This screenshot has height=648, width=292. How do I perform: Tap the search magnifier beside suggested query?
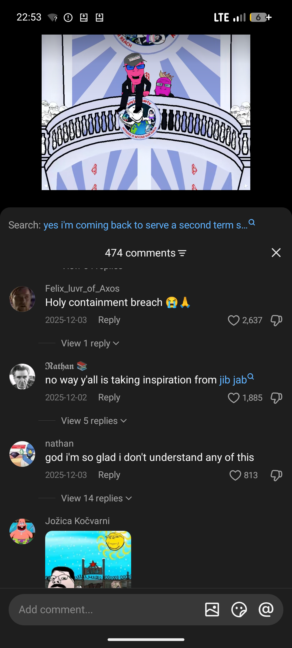pos(252,222)
